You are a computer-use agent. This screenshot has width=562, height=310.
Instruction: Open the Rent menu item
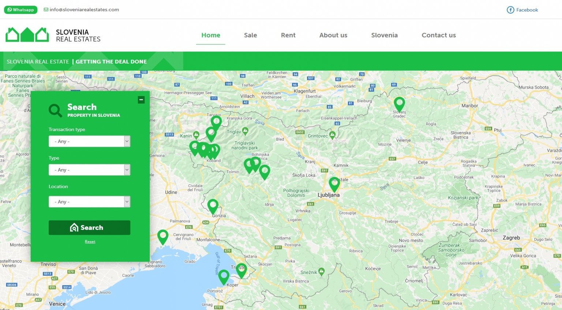pyautogui.click(x=288, y=35)
